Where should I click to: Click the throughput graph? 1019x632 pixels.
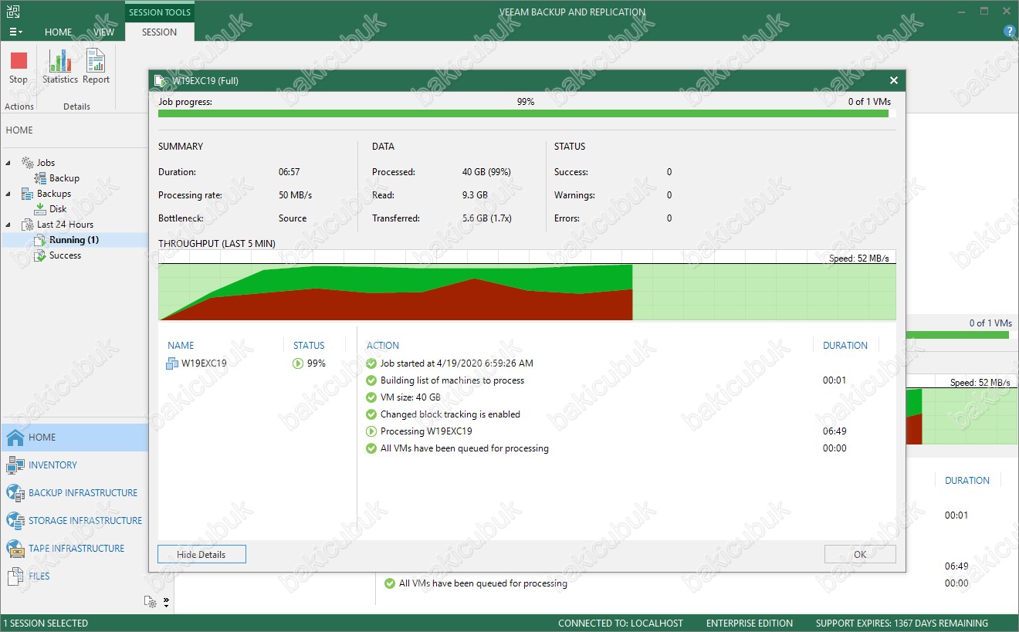526,285
